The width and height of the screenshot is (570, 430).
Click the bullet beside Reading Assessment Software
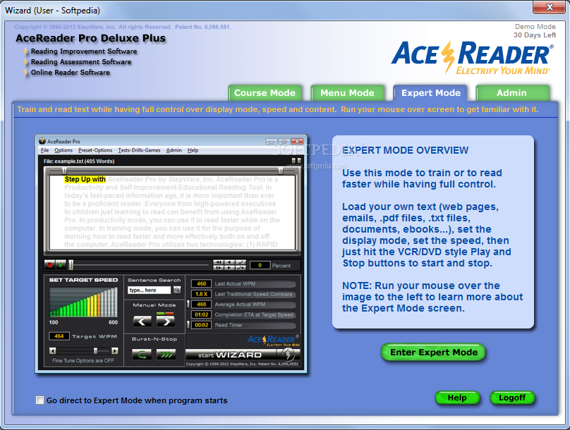tap(25, 62)
